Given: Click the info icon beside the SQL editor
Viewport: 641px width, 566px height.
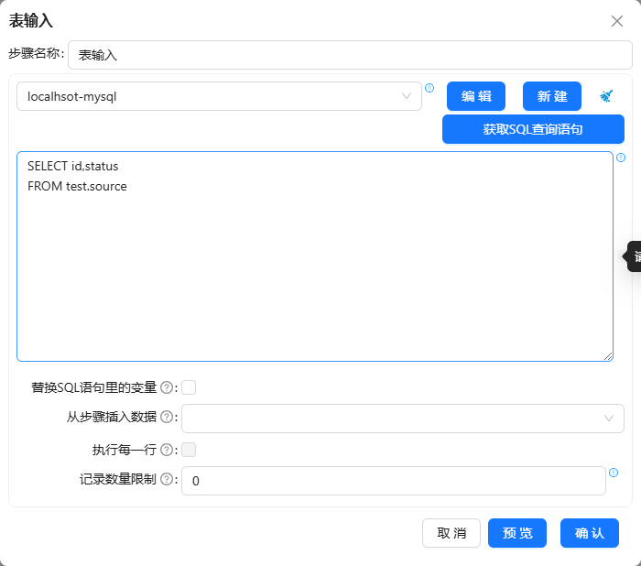Looking at the screenshot, I should pyautogui.click(x=621, y=158).
